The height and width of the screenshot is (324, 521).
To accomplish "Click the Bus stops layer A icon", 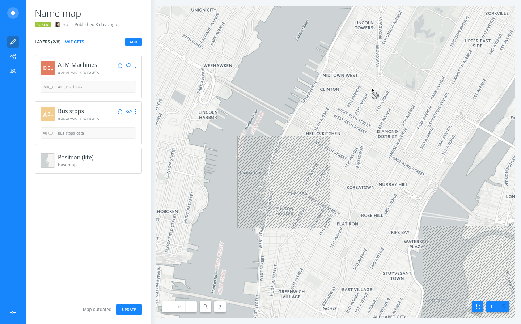I will pyautogui.click(x=48, y=114).
